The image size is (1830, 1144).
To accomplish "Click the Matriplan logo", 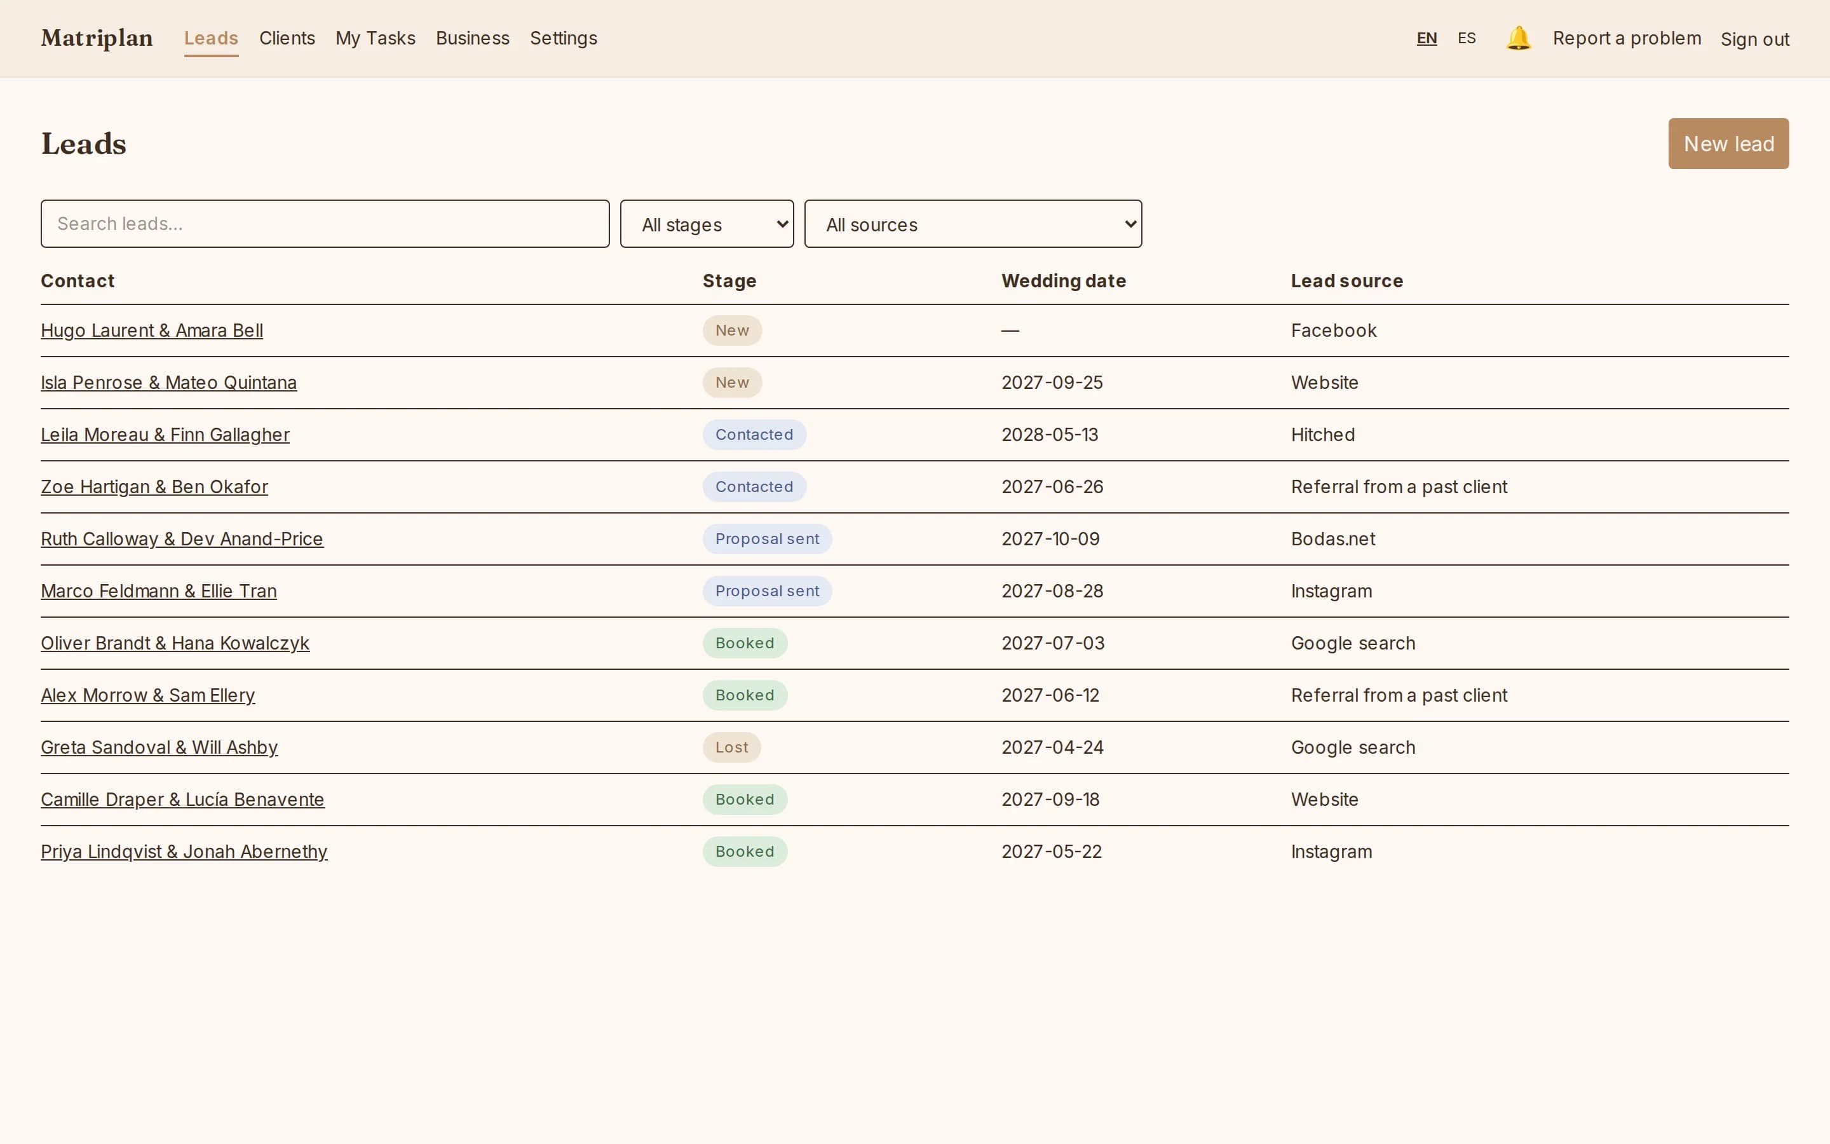I will [x=97, y=38].
